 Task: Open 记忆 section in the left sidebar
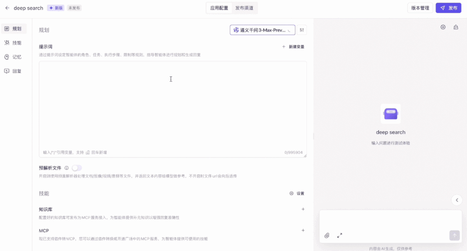[16, 57]
